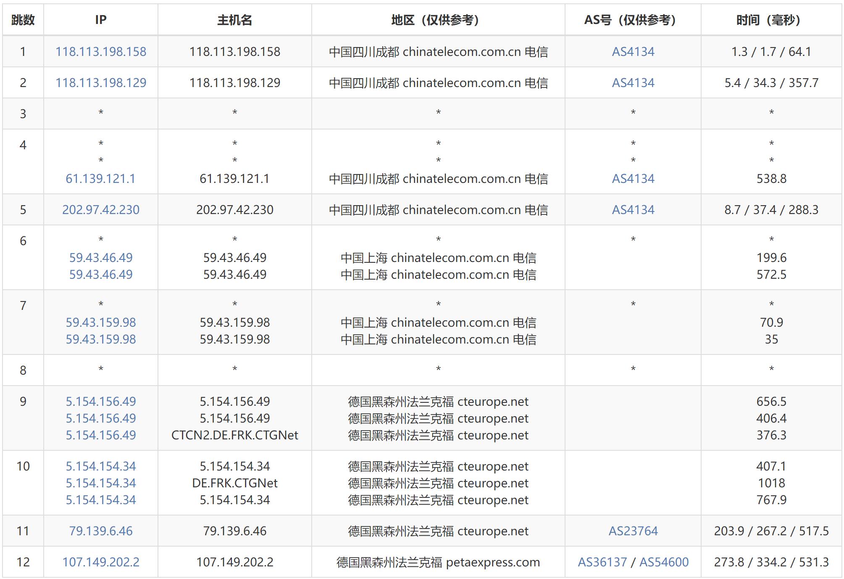844x579 pixels.
Task: Select hop number 10
Action: pyautogui.click(x=23, y=466)
